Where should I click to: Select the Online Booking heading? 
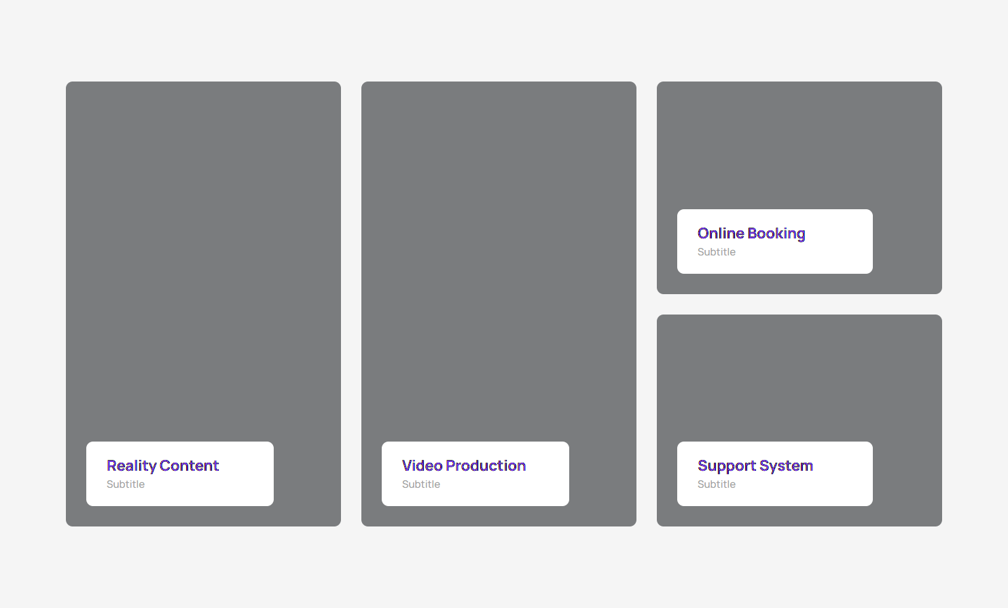751,233
